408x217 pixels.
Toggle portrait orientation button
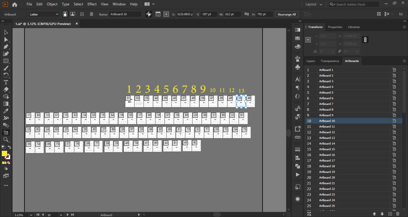(x=65, y=14)
